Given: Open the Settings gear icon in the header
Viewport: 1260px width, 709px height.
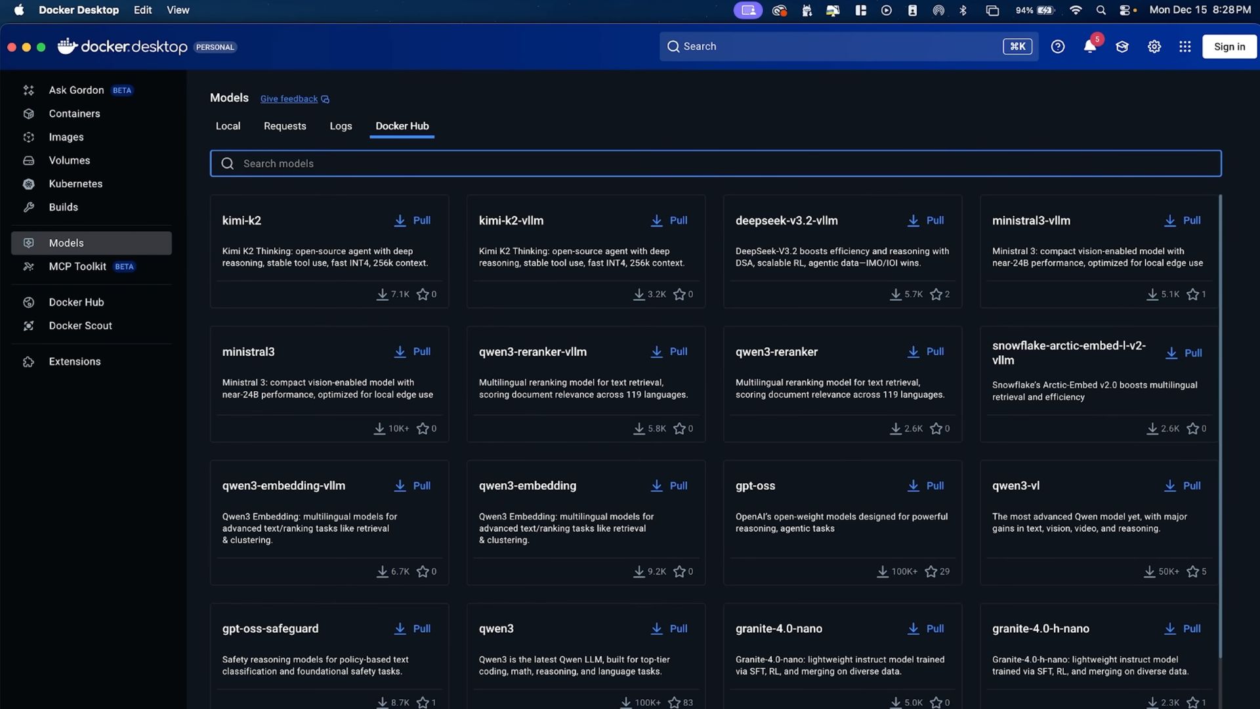Looking at the screenshot, I should pos(1154,47).
